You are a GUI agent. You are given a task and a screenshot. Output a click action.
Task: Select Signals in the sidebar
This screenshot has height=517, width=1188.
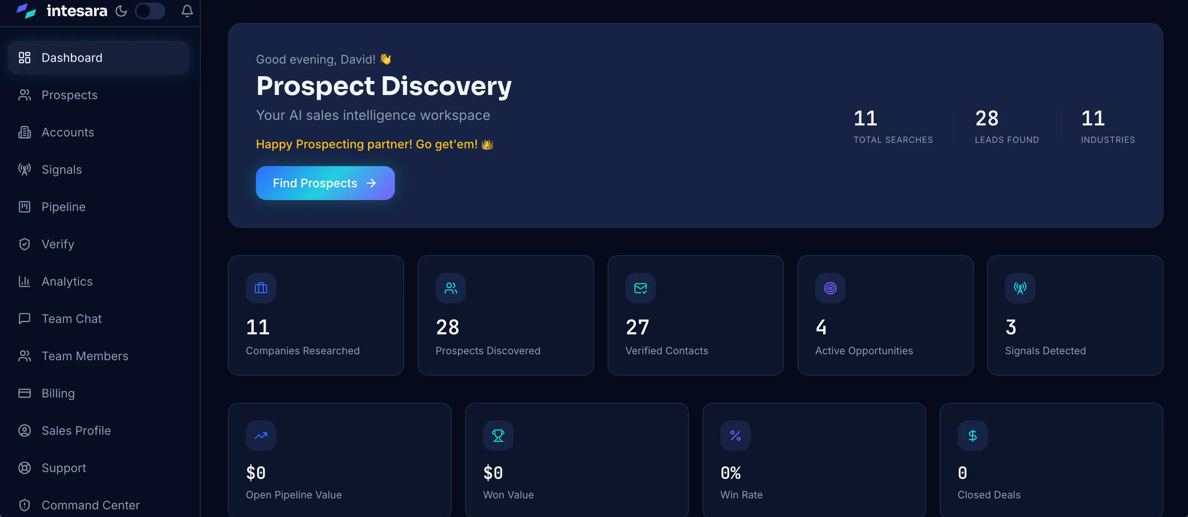pos(99,170)
